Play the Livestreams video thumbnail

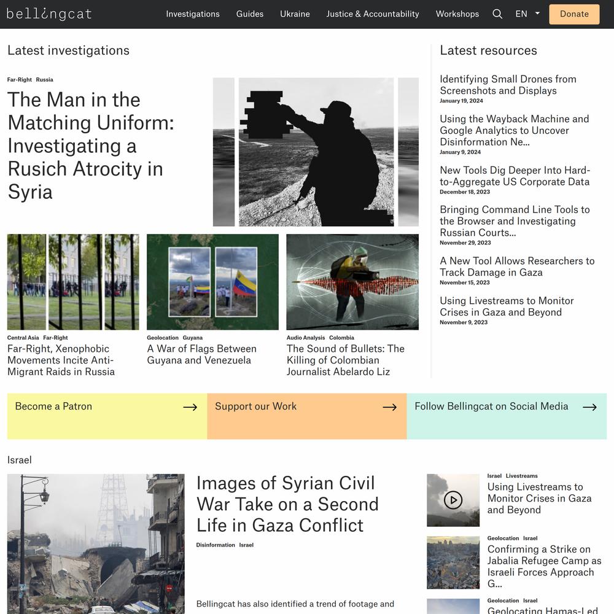453,500
